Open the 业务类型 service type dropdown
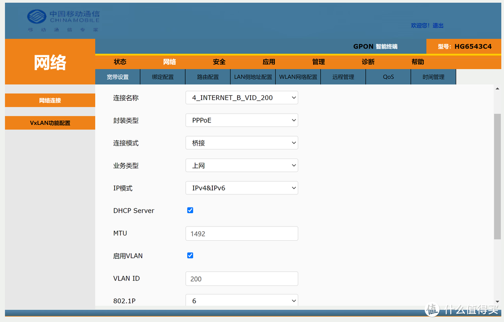504x322 pixels. coord(241,165)
